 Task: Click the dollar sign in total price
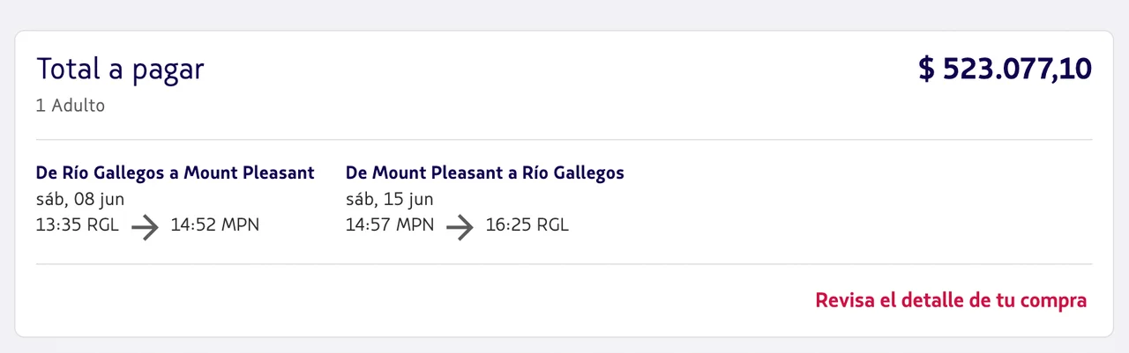926,69
